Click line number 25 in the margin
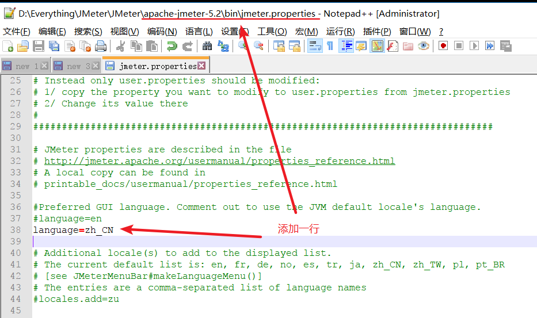This screenshot has width=537, height=318. coord(16,81)
